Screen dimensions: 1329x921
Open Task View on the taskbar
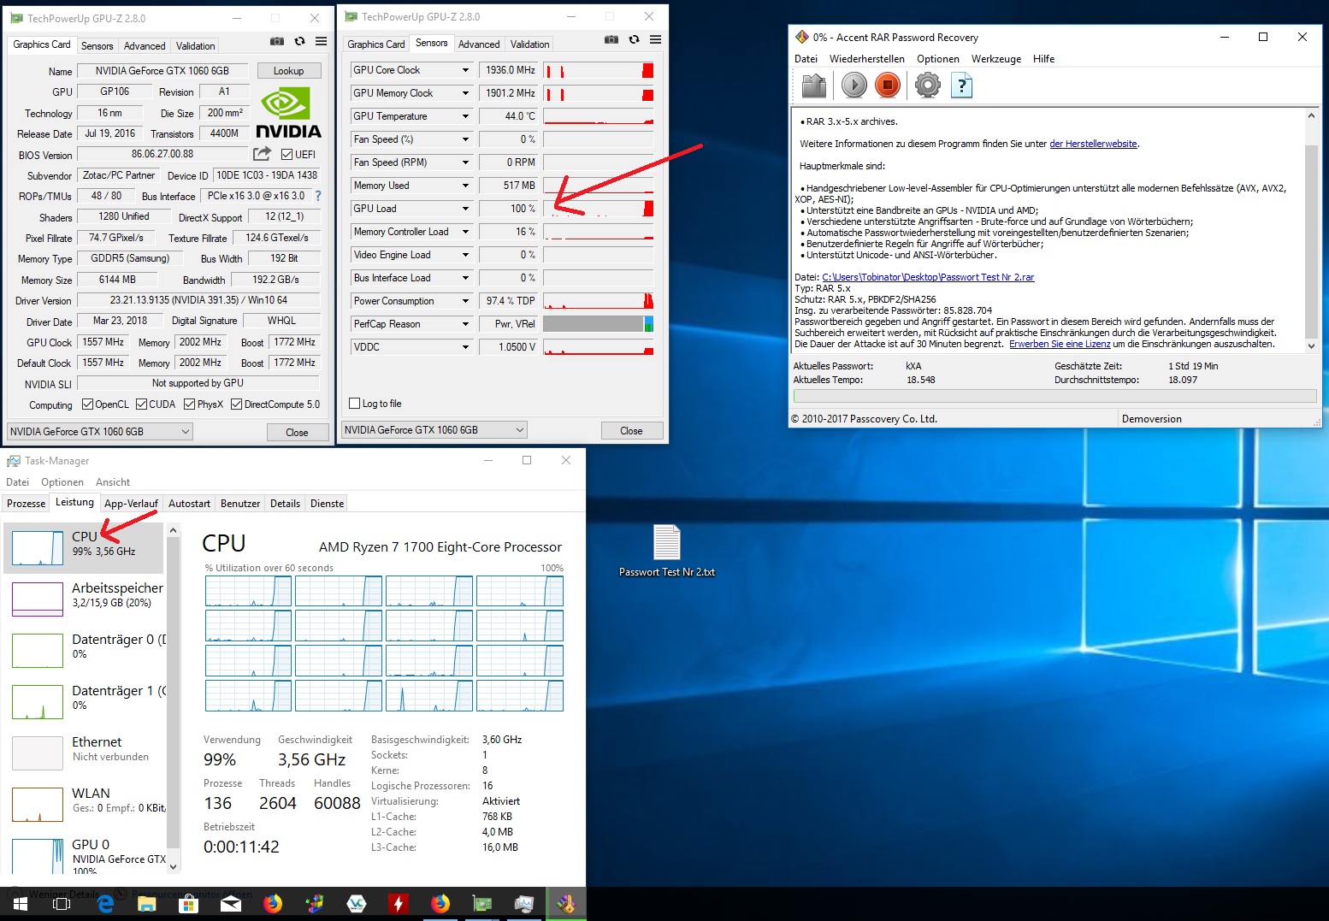[62, 903]
